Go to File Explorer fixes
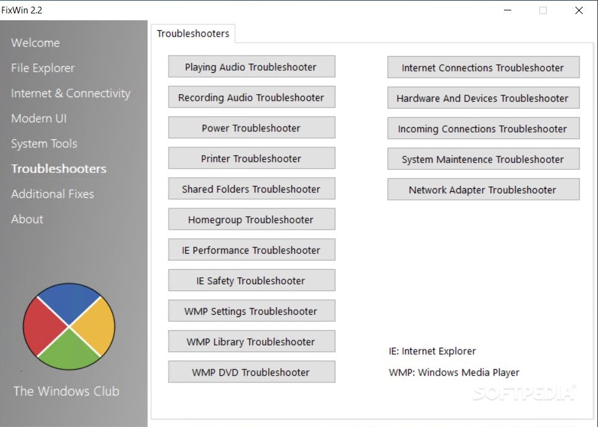This screenshot has height=427, width=598. coord(43,68)
